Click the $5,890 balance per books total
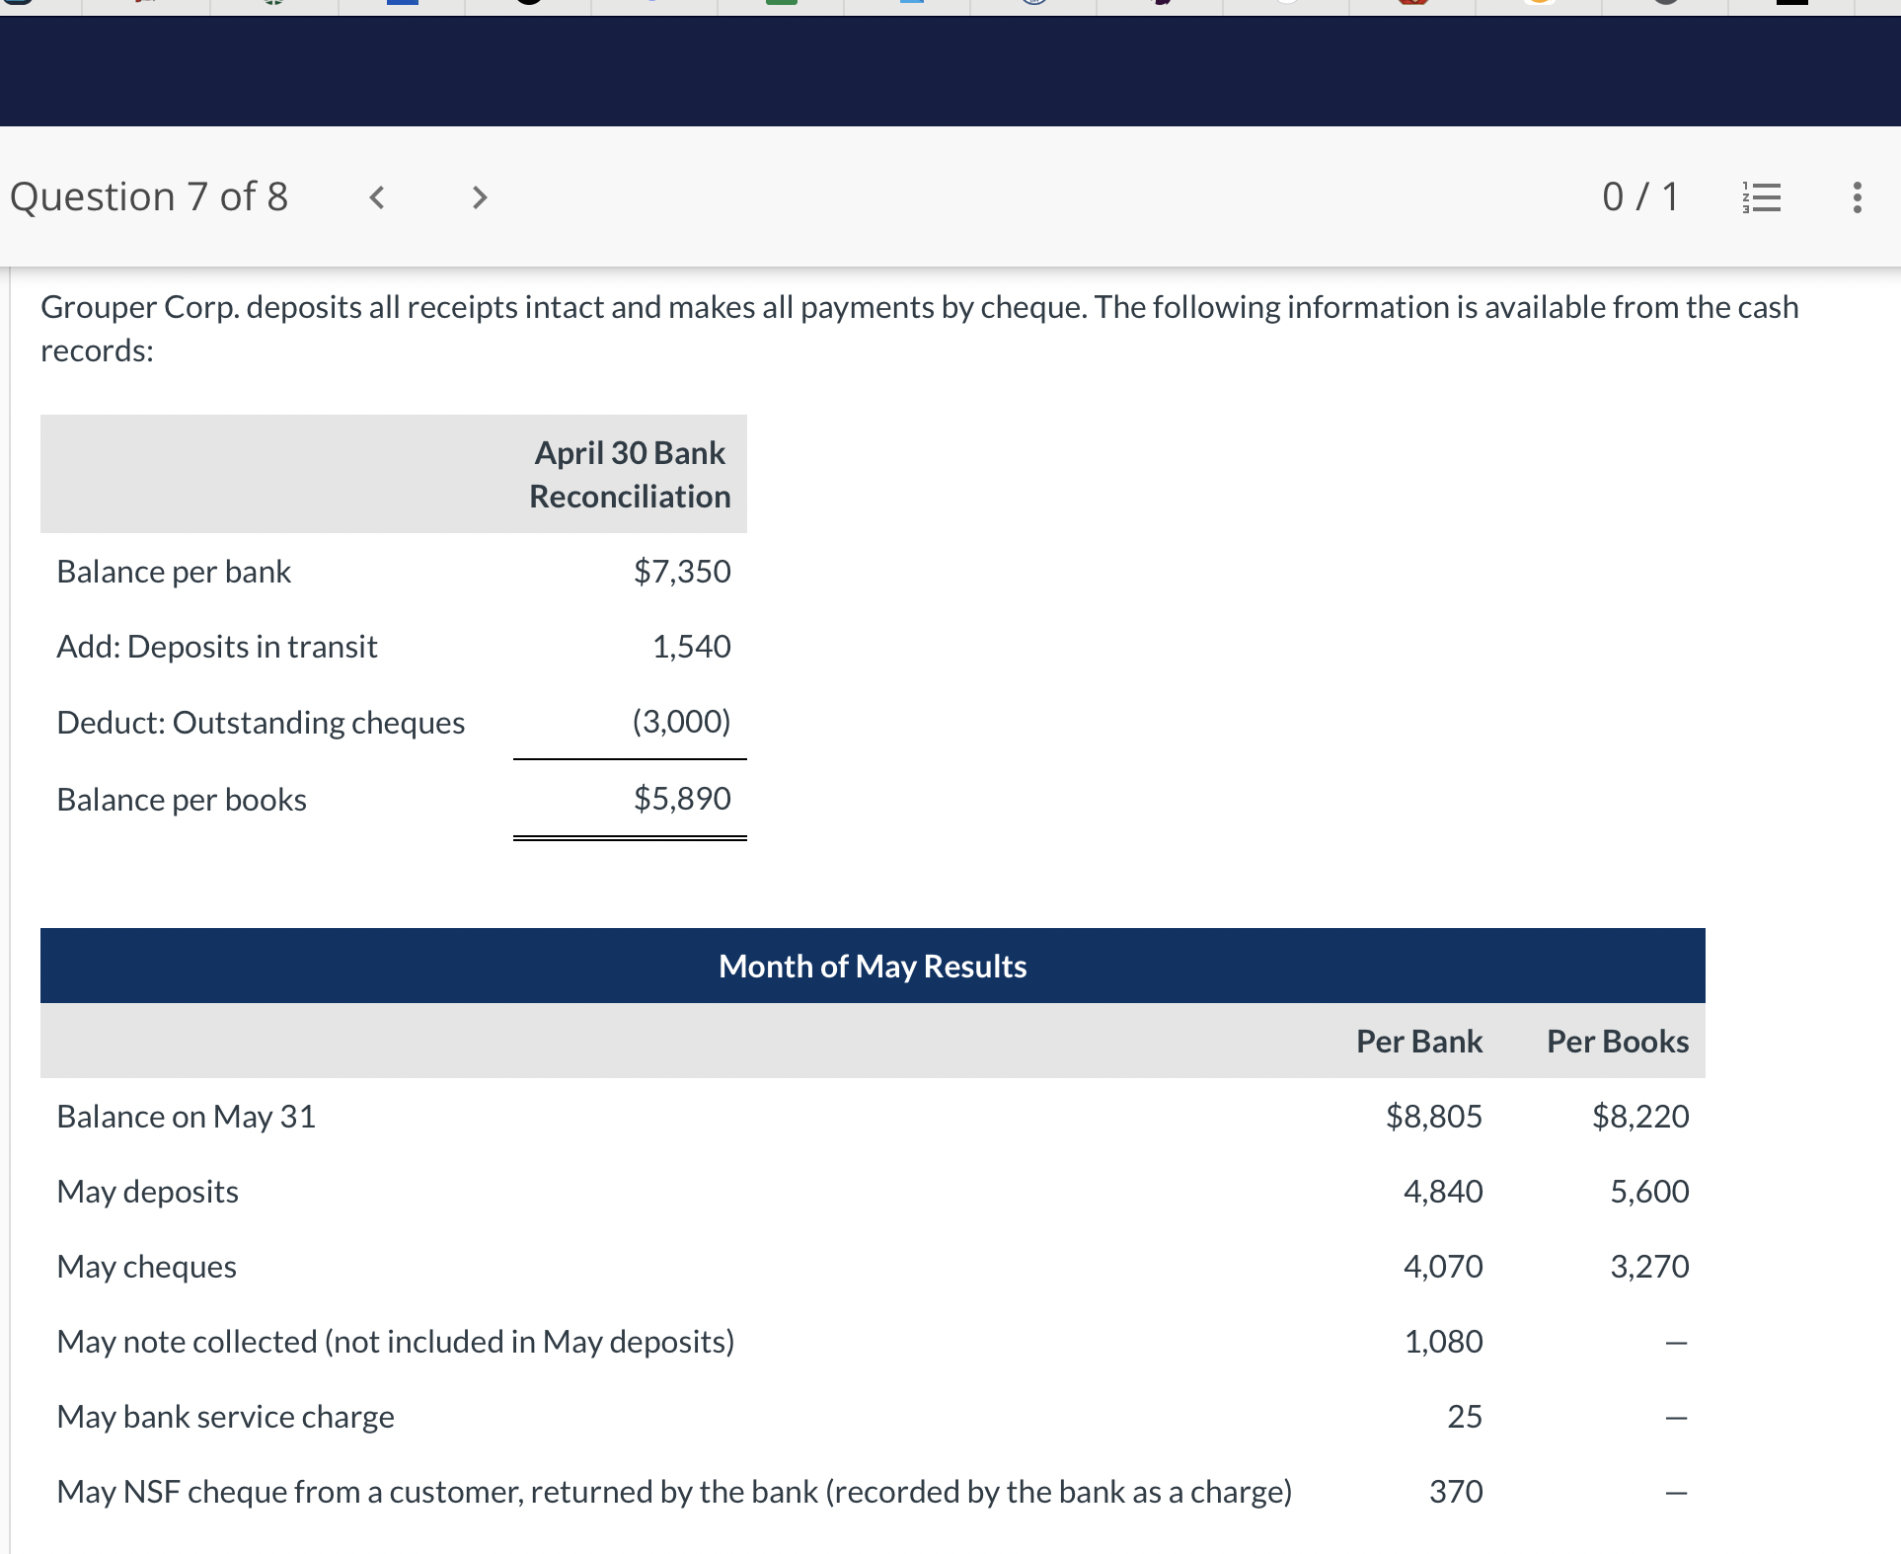Screen dimensions: 1901x1554 click(x=682, y=798)
